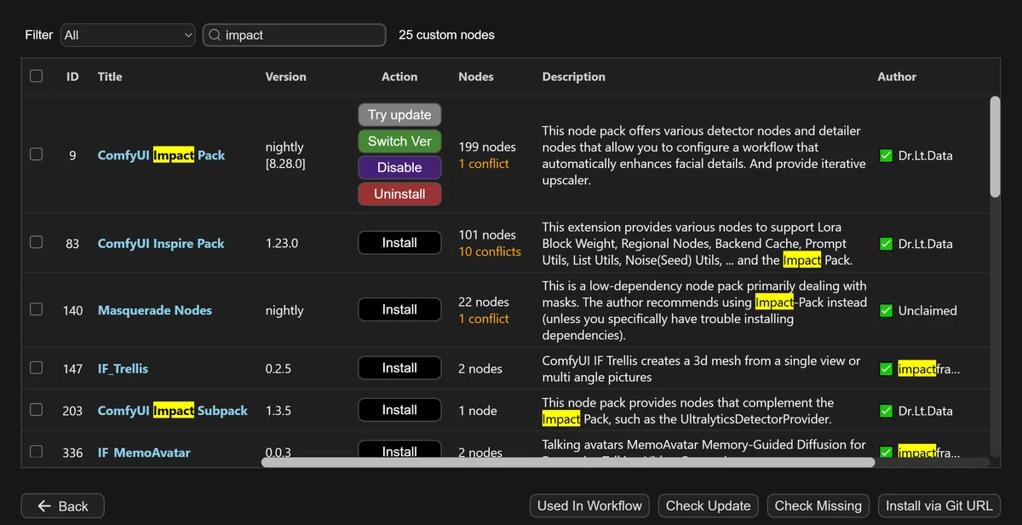Click the search magnifier icon
1022x525 pixels.
click(x=213, y=35)
